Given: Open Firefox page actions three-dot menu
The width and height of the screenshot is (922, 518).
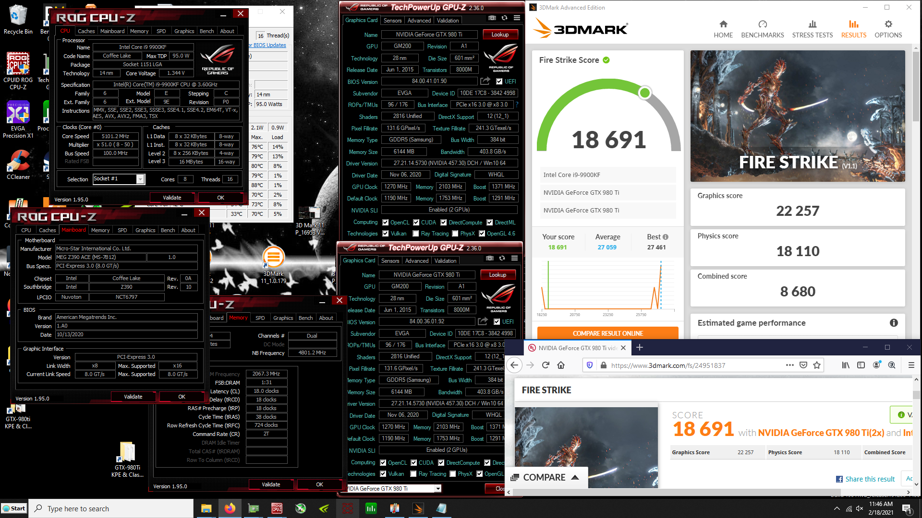Looking at the screenshot, I should (x=790, y=365).
